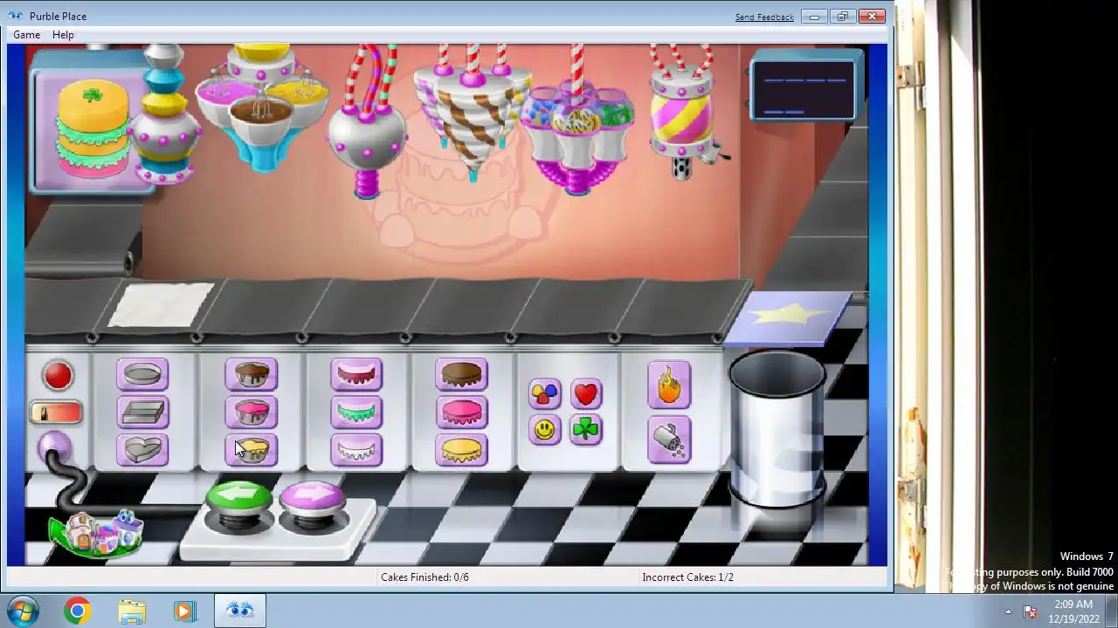Open the tray flag with red X

click(x=1030, y=611)
